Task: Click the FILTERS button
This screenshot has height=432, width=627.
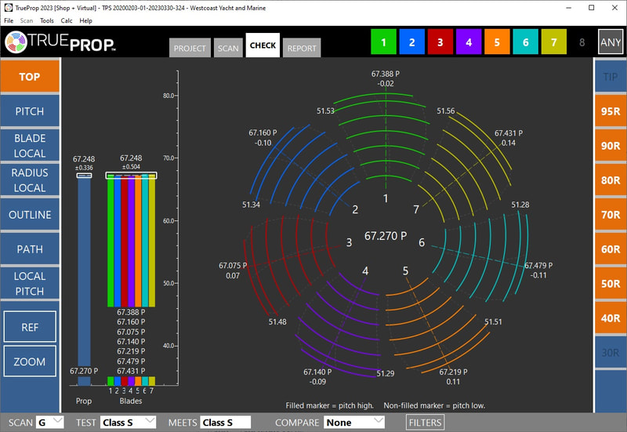Action: [x=426, y=423]
